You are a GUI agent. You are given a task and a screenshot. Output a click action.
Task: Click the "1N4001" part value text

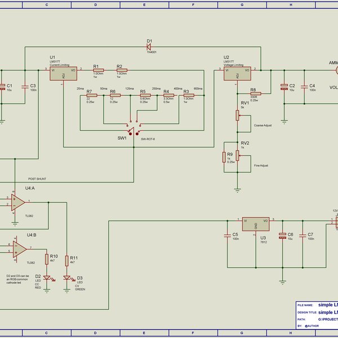152,52
